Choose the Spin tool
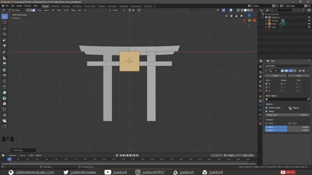 4,98
